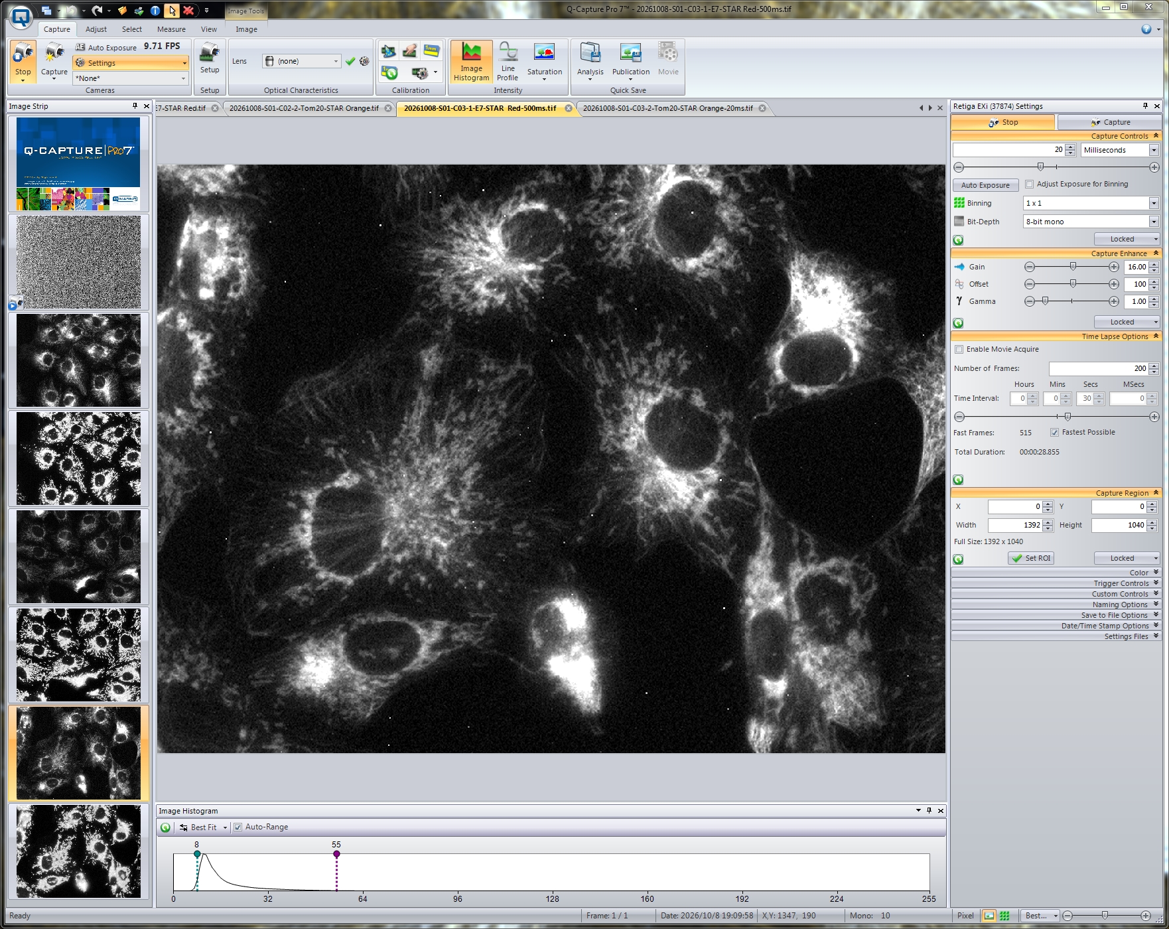Toggle the Saturation display icon

544,61
